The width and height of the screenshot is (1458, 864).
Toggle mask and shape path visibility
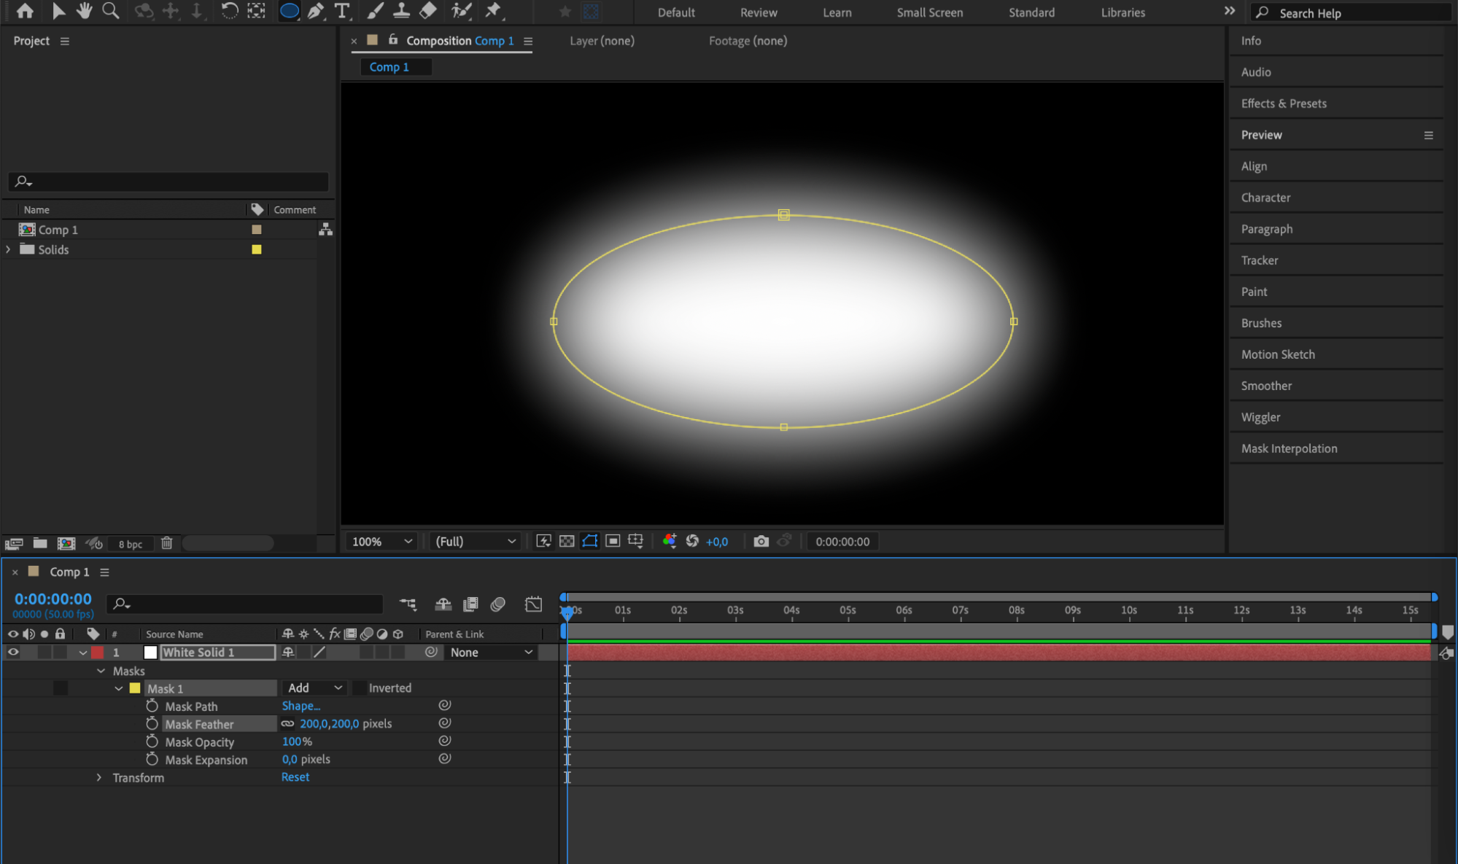tap(589, 541)
